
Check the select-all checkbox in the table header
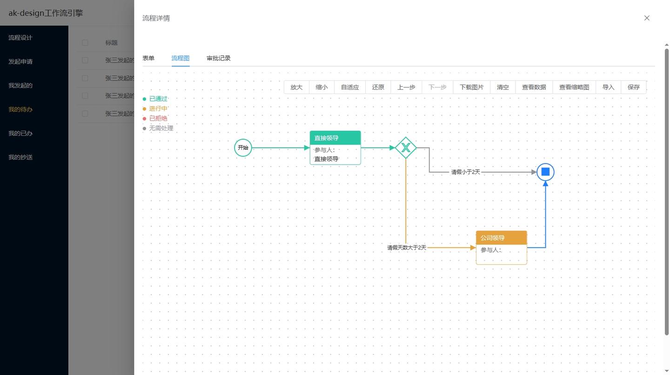tap(85, 42)
